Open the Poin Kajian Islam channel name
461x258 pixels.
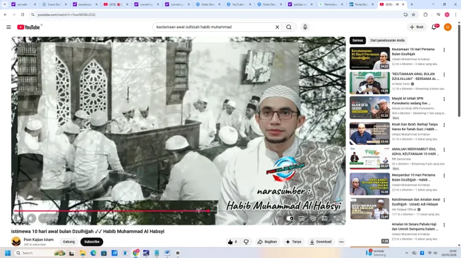[39, 240]
